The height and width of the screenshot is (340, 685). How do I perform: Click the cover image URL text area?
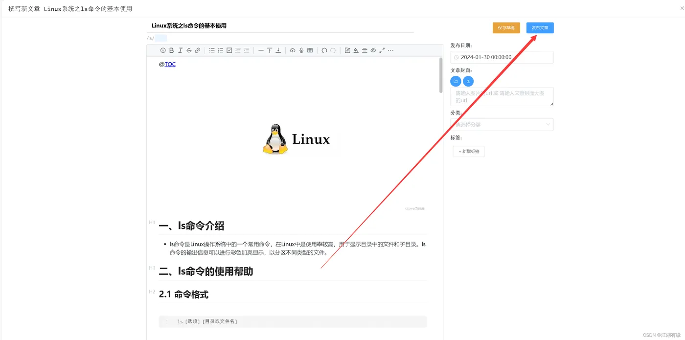coord(502,97)
